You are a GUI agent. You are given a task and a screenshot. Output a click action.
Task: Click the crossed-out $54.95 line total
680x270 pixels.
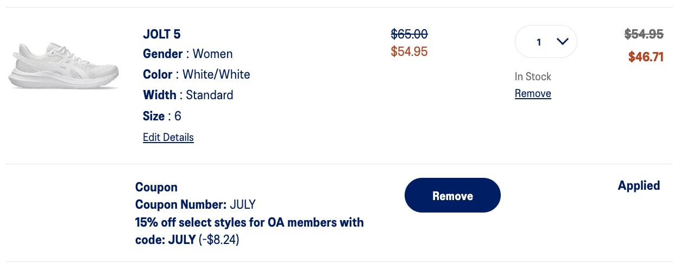644,34
